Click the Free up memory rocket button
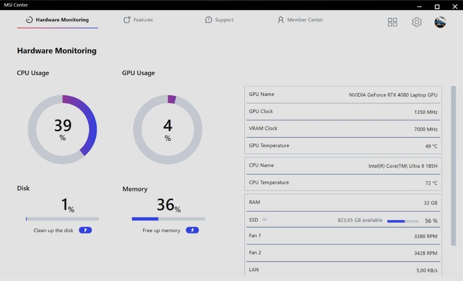 point(192,230)
